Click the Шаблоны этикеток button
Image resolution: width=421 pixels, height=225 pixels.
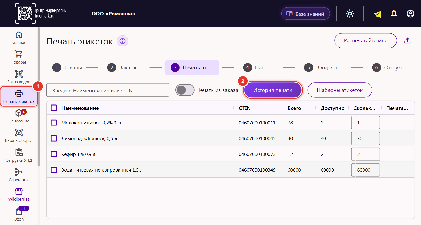click(x=340, y=90)
